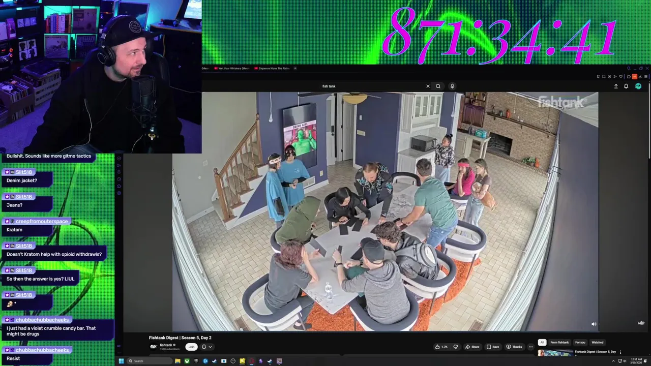Switch to the 'Sixpence None The Richer' tab
The height and width of the screenshot is (366, 651).
(x=272, y=68)
